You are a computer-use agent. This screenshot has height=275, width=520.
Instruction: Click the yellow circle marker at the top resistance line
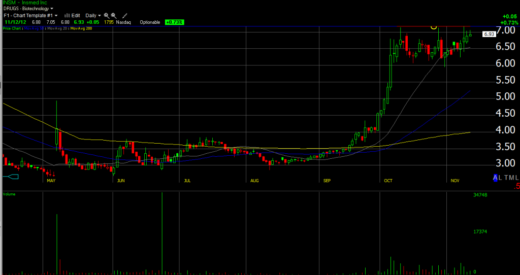tap(434, 27)
